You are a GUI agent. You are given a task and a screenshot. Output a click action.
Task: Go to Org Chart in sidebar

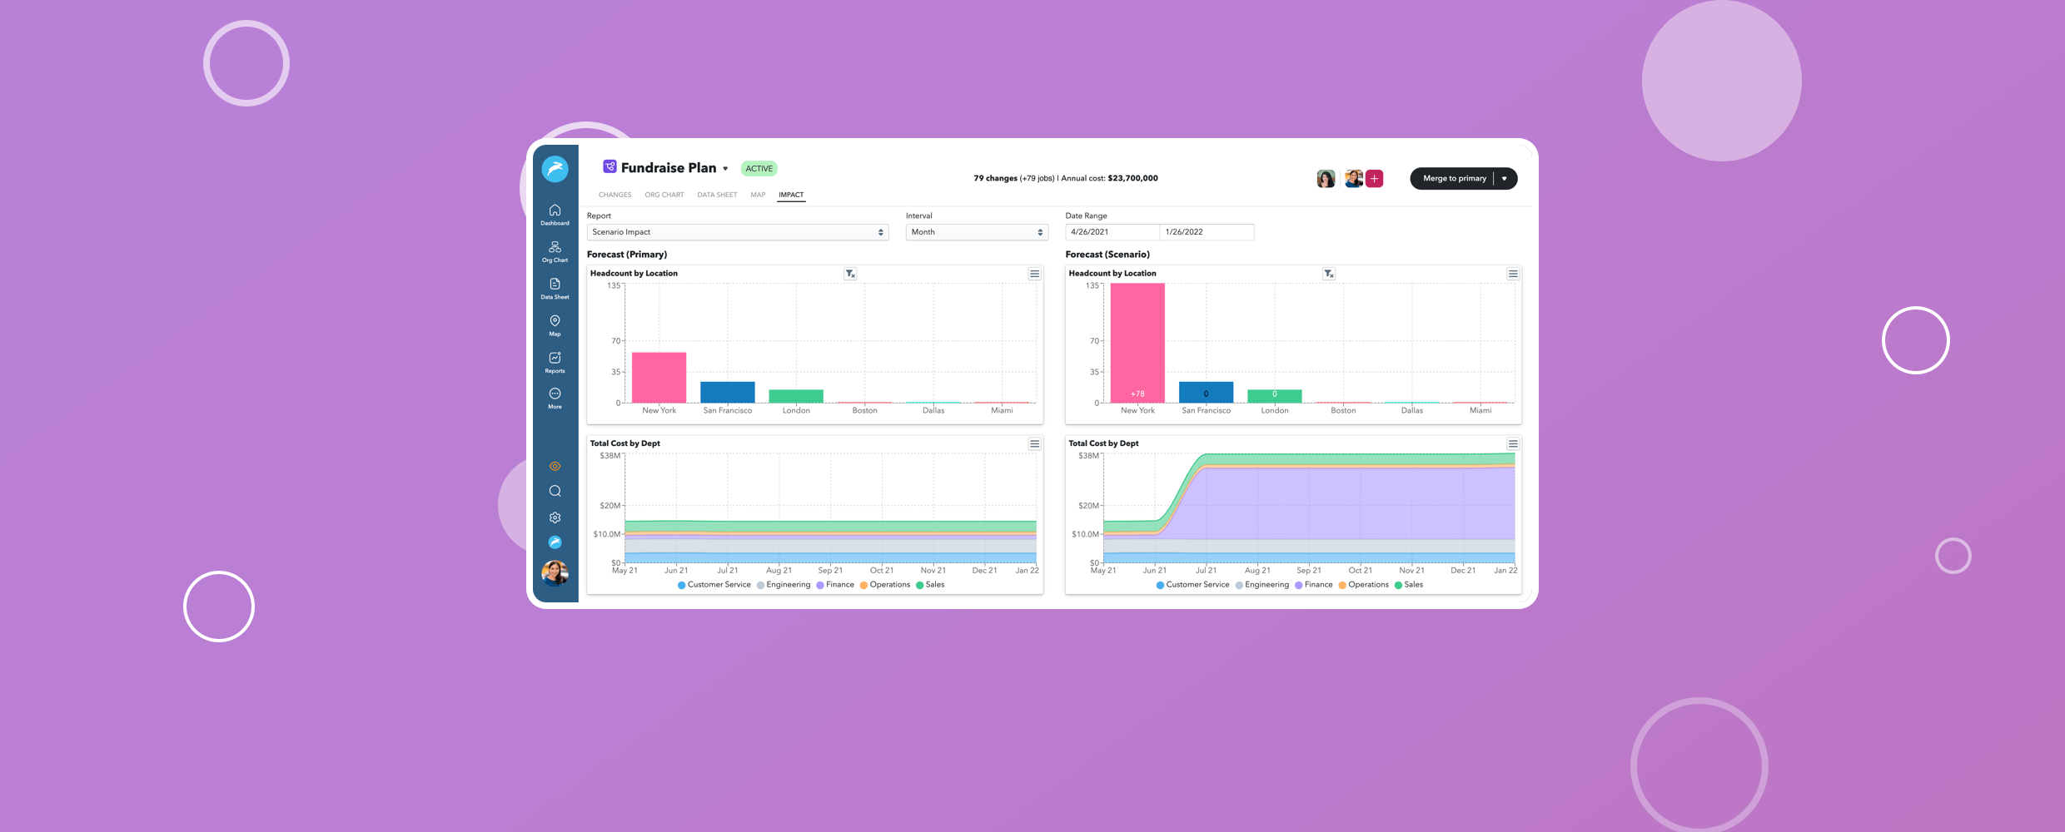tap(555, 251)
